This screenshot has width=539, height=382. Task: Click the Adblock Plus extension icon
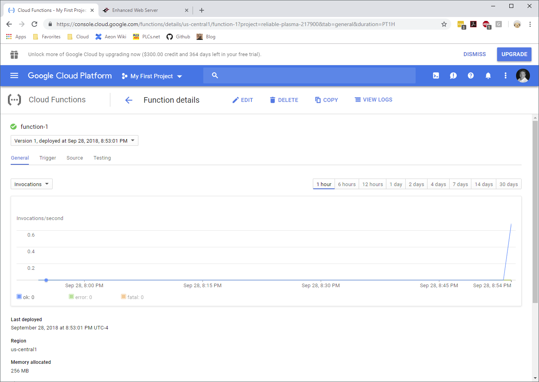[486, 24]
